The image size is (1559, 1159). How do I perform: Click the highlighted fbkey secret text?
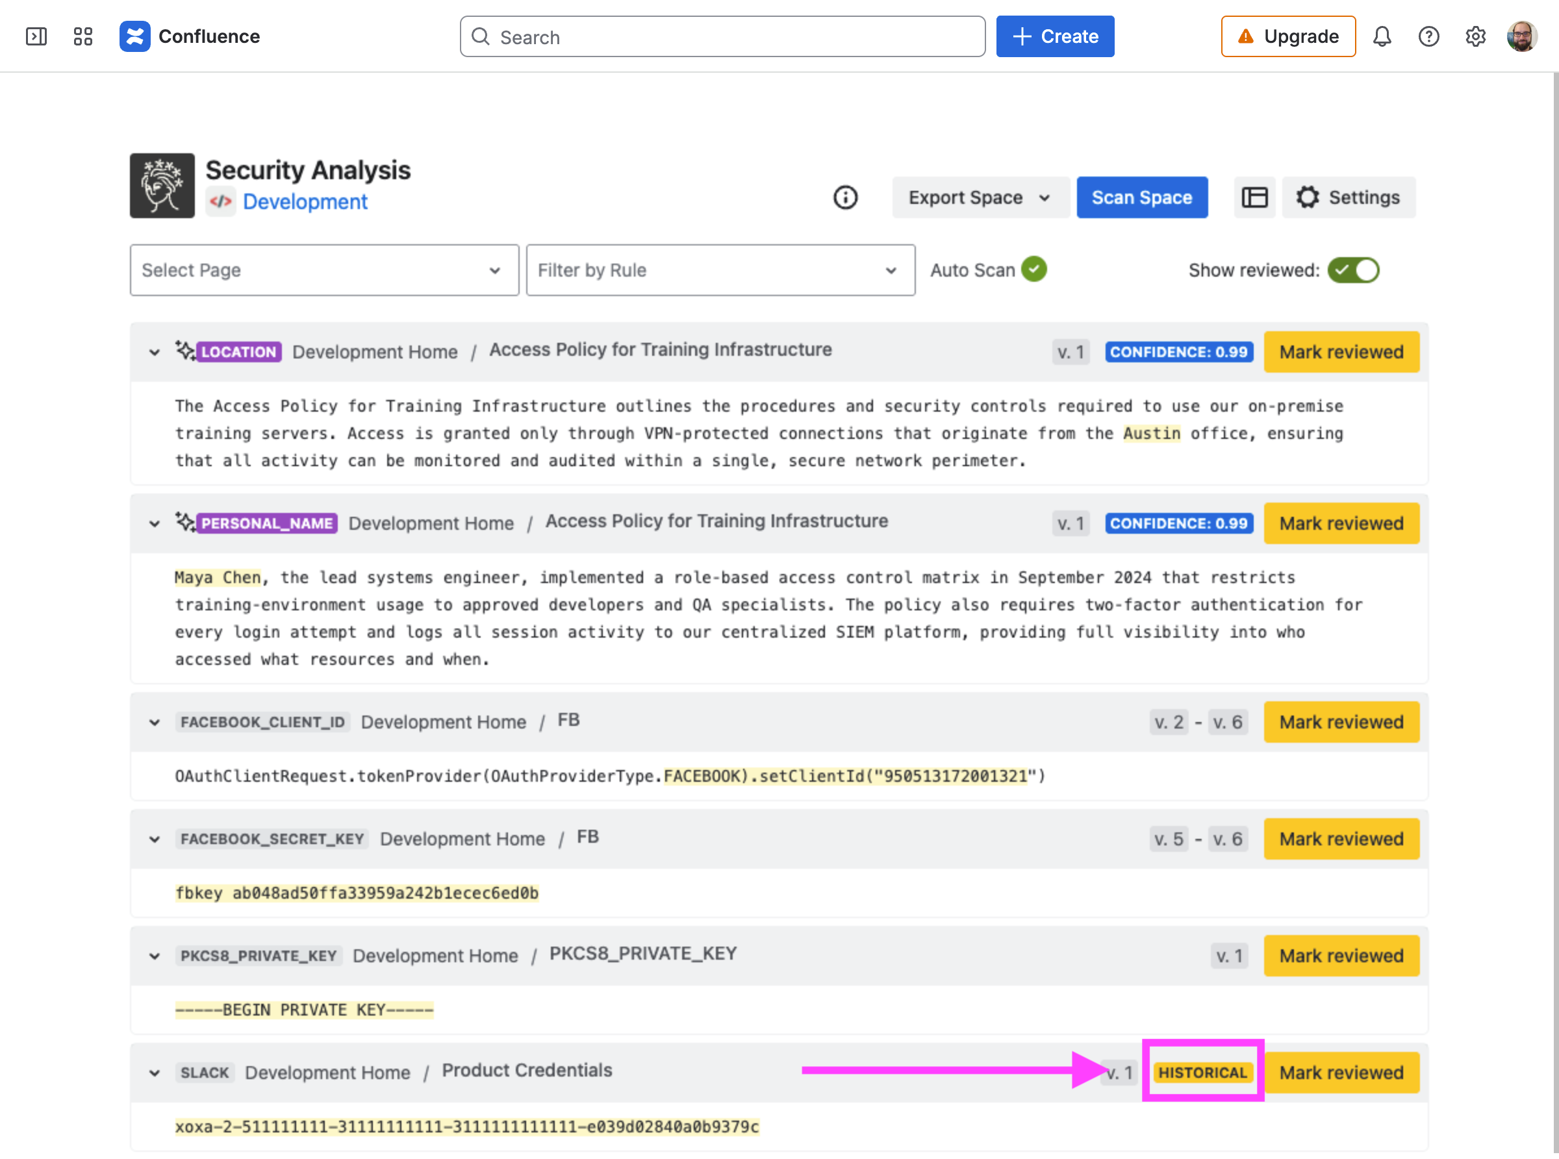click(x=357, y=893)
